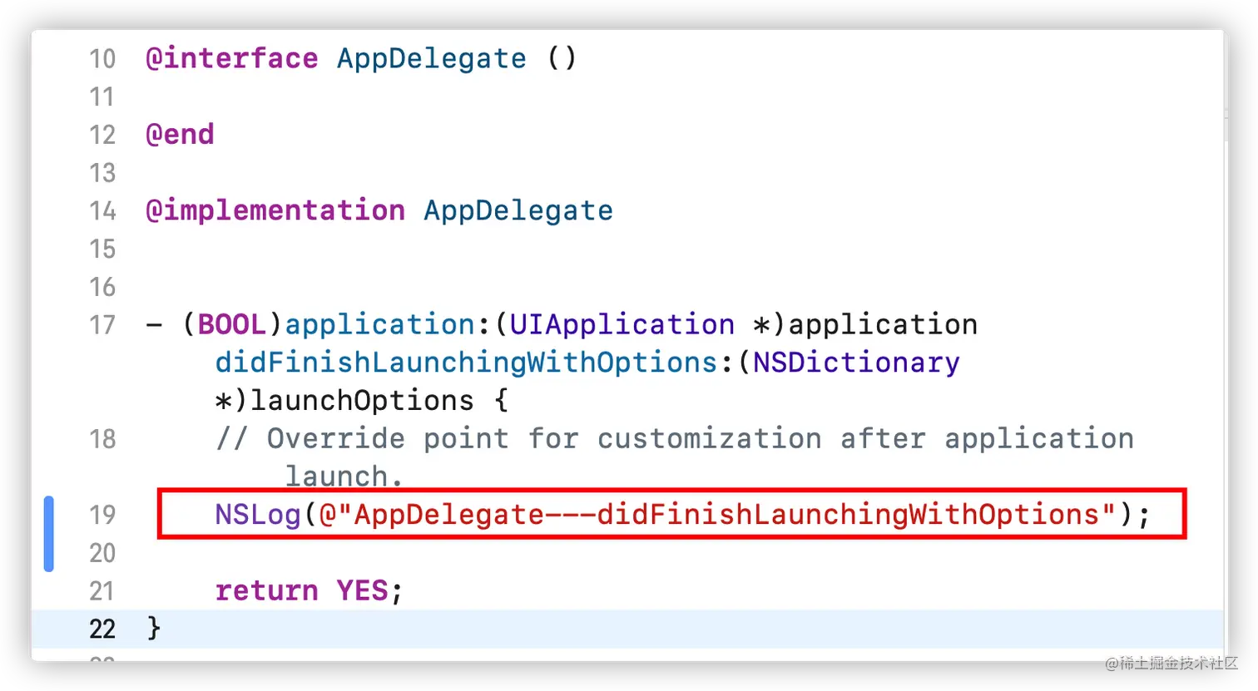The image size is (1258, 691).
Task: Click line number 21 in the gutter
Action: click(x=102, y=591)
